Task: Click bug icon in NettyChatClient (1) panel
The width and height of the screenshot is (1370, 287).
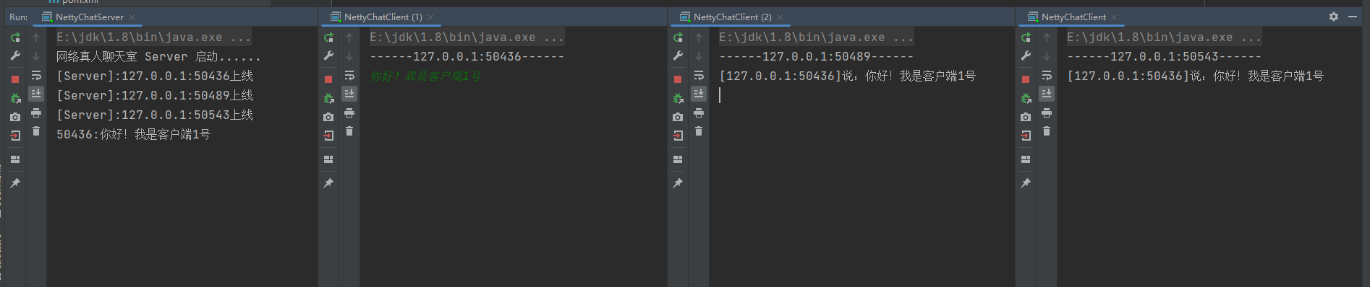Action: [328, 98]
